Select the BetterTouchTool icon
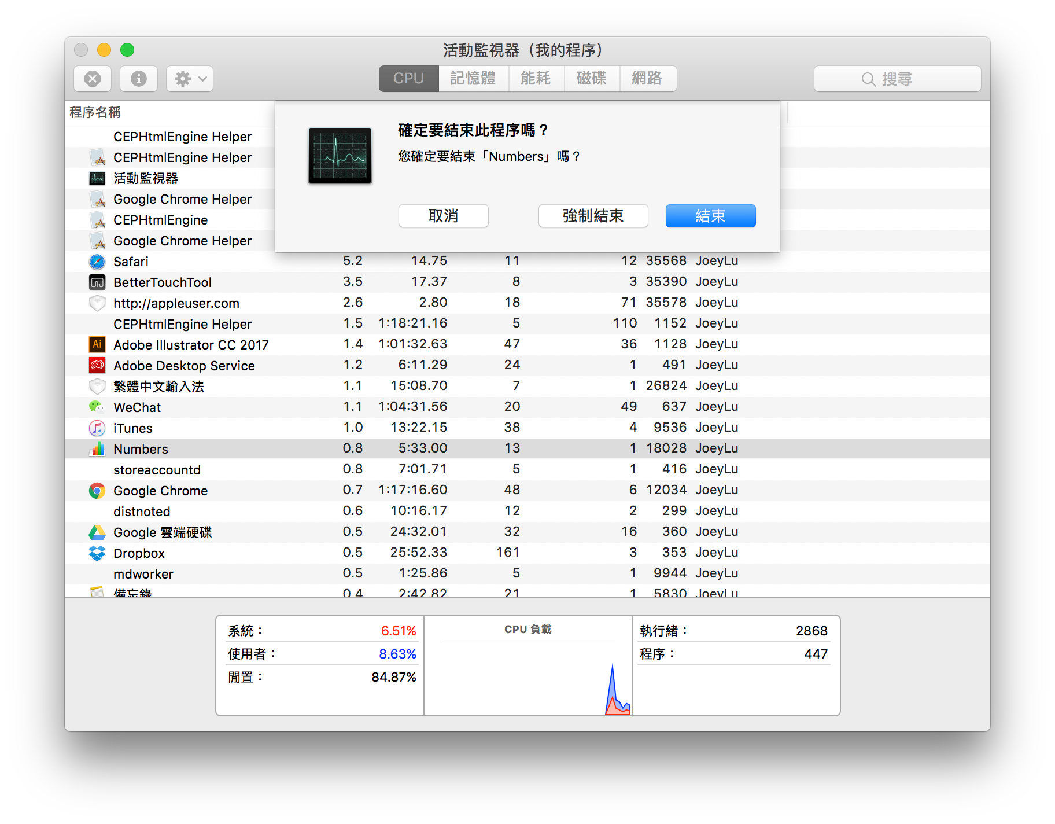The image size is (1055, 824). point(97,282)
